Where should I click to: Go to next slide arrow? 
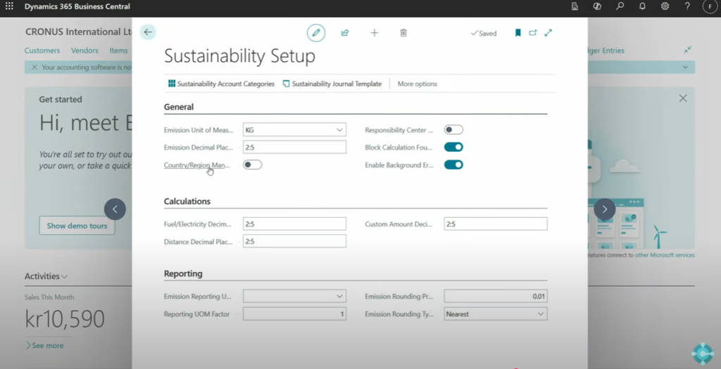[605, 209]
